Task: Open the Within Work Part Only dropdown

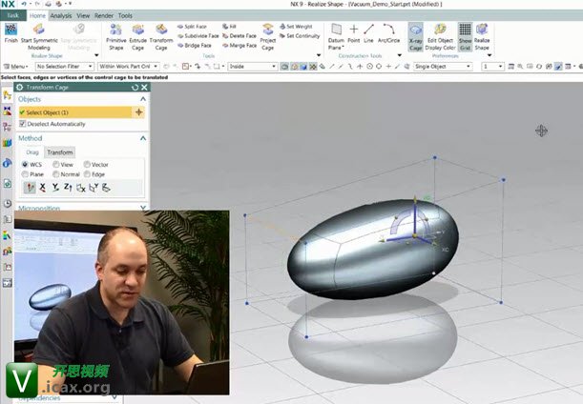Action: (x=129, y=66)
